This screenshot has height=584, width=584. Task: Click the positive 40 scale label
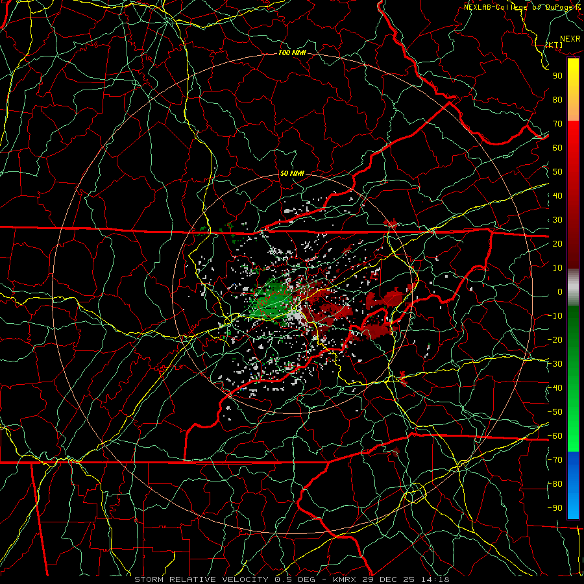point(557,195)
